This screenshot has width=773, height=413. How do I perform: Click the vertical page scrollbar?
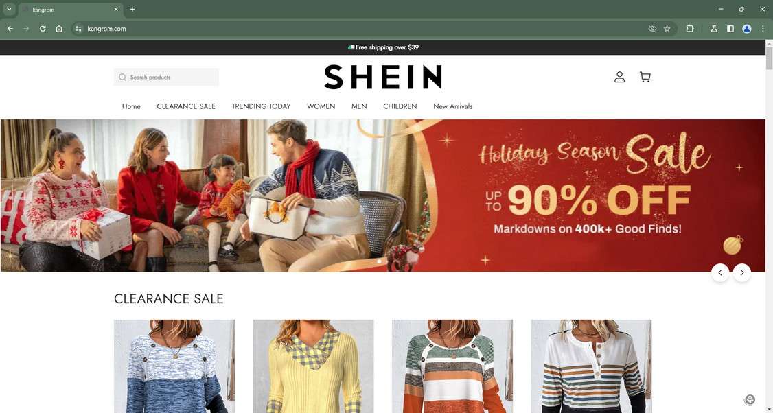click(x=769, y=226)
